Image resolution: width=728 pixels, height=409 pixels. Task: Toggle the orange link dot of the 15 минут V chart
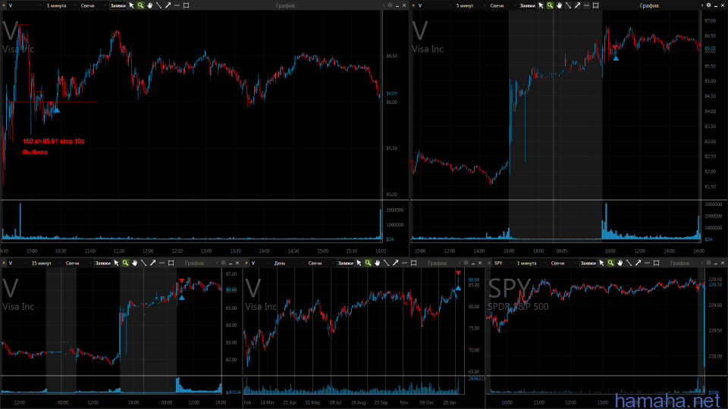(5, 263)
